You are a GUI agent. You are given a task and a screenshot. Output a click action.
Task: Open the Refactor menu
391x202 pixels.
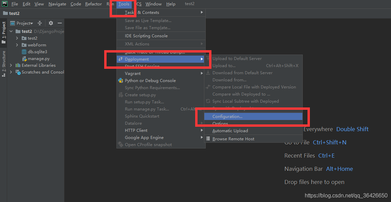click(x=93, y=4)
